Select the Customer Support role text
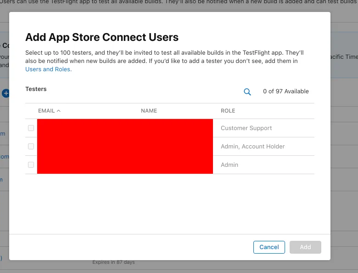Image resolution: width=358 pixels, height=273 pixels. click(x=246, y=128)
